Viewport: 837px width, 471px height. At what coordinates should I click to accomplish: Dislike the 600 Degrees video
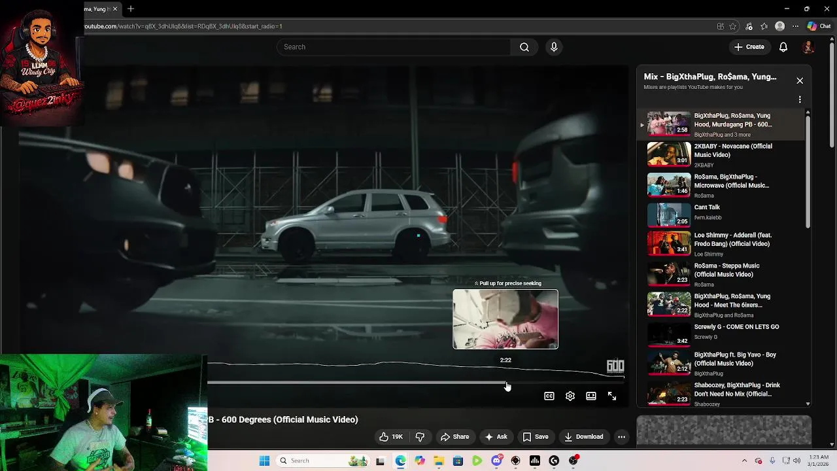420,437
